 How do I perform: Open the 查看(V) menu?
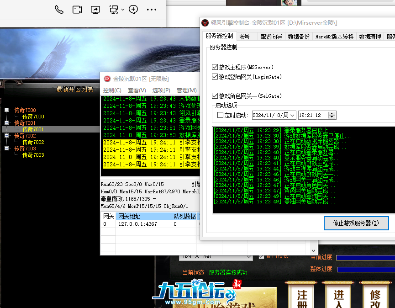(x=137, y=90)
